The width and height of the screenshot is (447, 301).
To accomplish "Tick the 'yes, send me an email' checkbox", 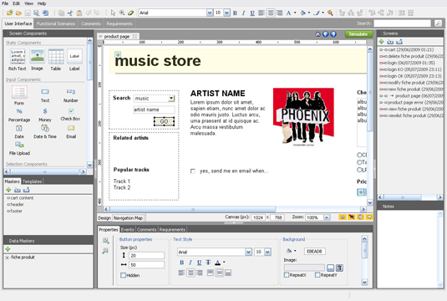I will 193,171.
